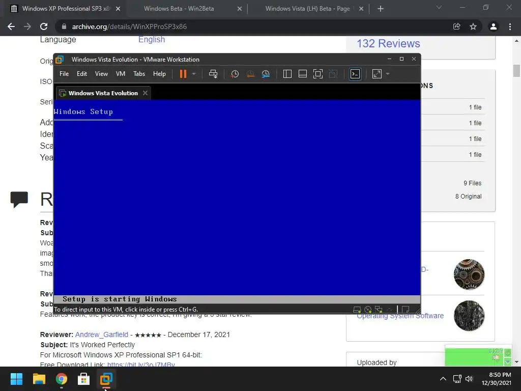
Task: Close the Windows Beta - Win2Beta tab
Action: click(x=240, y=9)
